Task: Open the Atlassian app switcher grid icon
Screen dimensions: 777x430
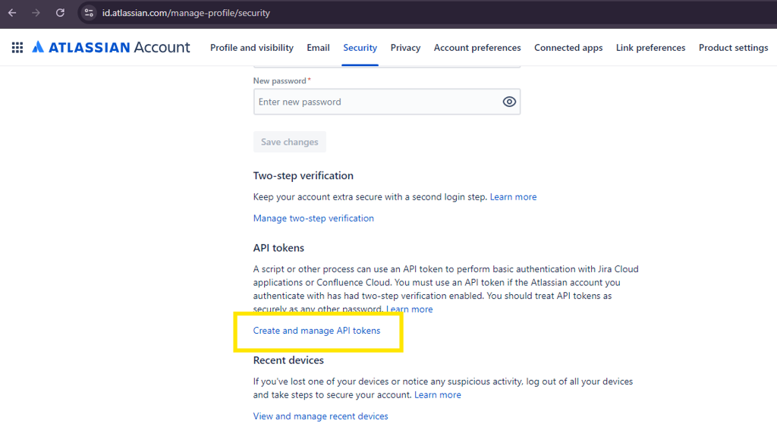Action: [17, 48]
